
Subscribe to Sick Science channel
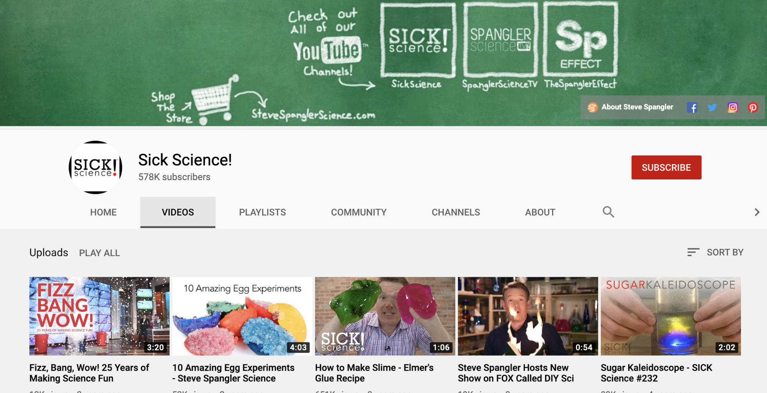[x=666, y=168]
